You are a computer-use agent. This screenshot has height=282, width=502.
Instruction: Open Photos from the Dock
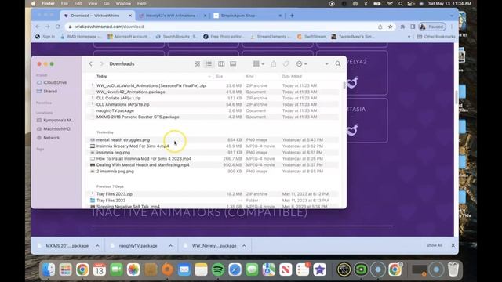[x=133, y=269]
